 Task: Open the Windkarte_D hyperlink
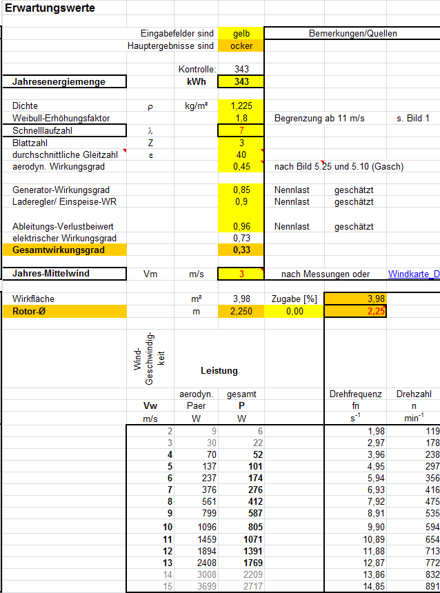(x=413, y=274)
